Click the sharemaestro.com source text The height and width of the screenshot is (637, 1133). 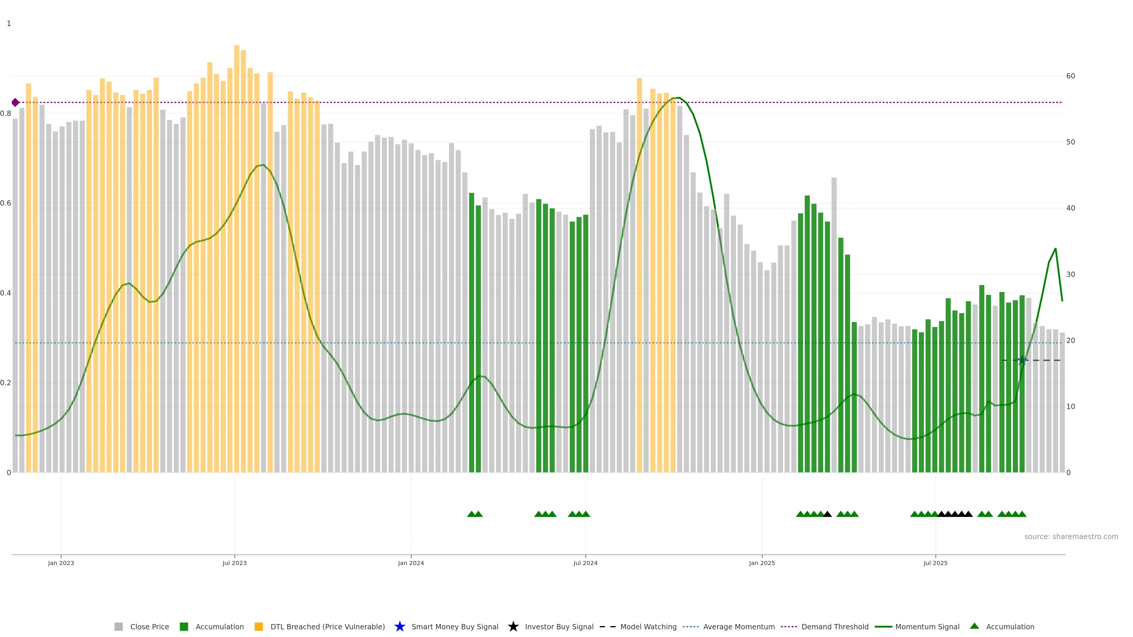pos(1071,536)
